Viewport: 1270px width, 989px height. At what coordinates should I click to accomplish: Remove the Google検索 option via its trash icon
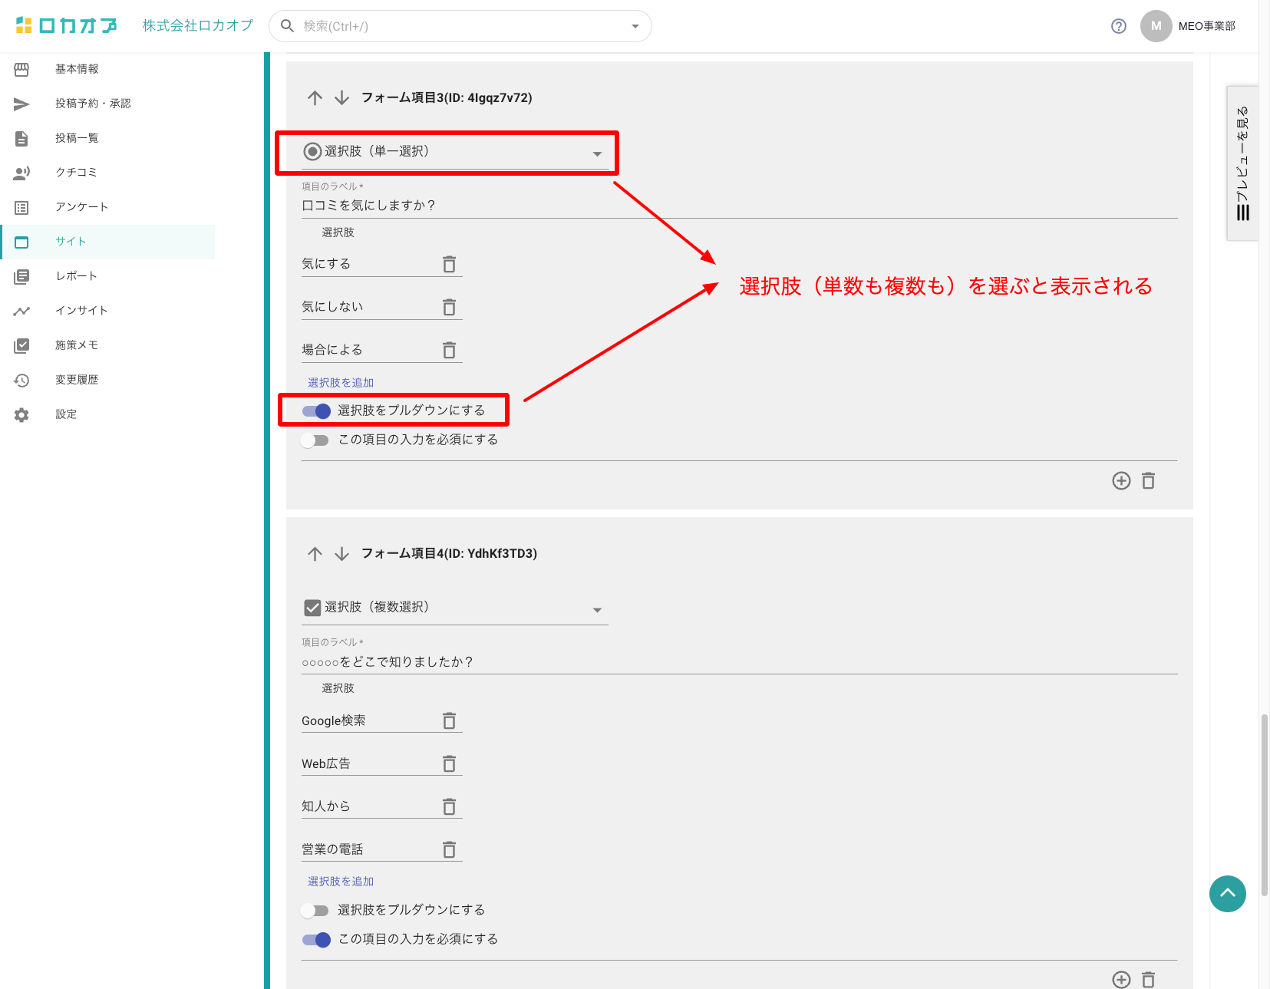pos(449,720)
